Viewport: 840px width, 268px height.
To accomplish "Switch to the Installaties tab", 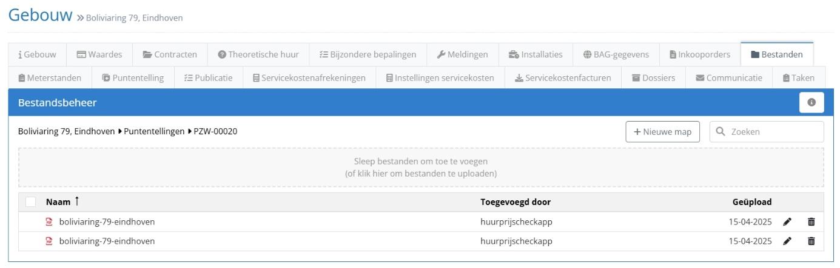I will [536, 54].
